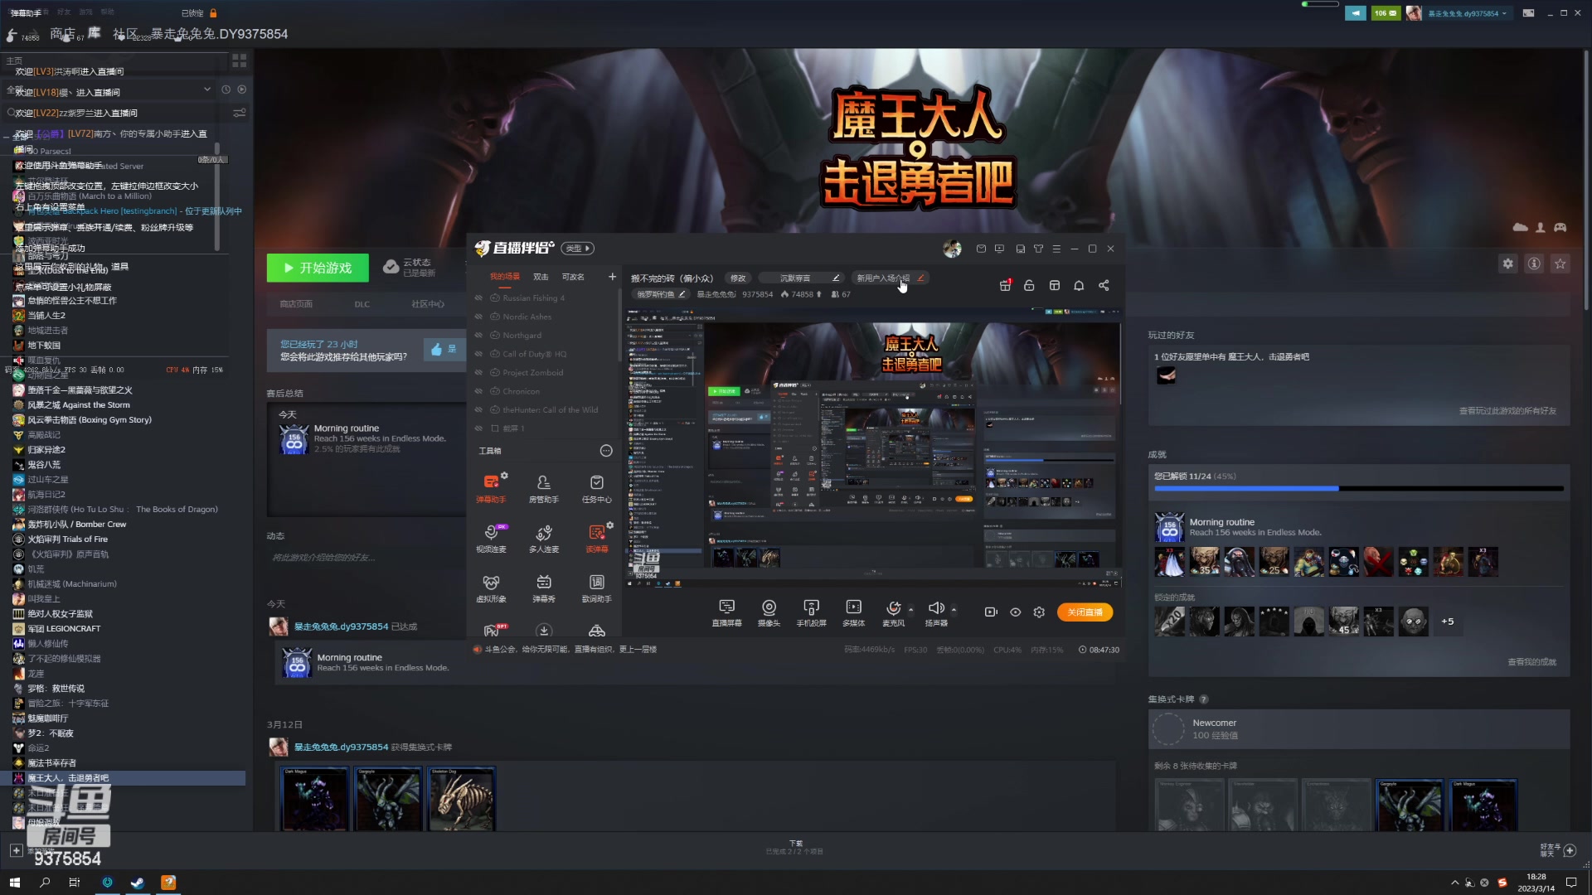Show +5 more locked achievements
Viewport: 1592px width, 895px height.
pyautogui.click(x=1447, y=622)
